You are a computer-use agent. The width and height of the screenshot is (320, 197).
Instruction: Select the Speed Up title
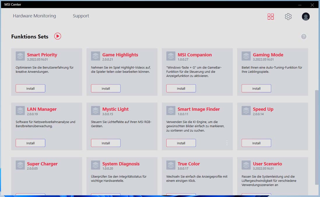(263, 109)
